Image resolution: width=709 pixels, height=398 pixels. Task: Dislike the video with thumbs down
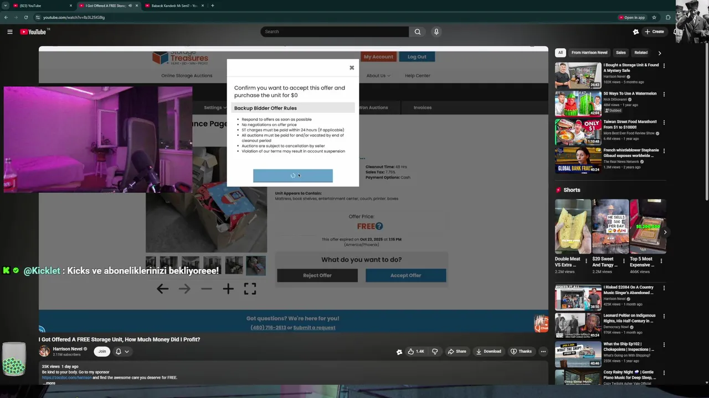pyautogui.click(x=435, y=352)
